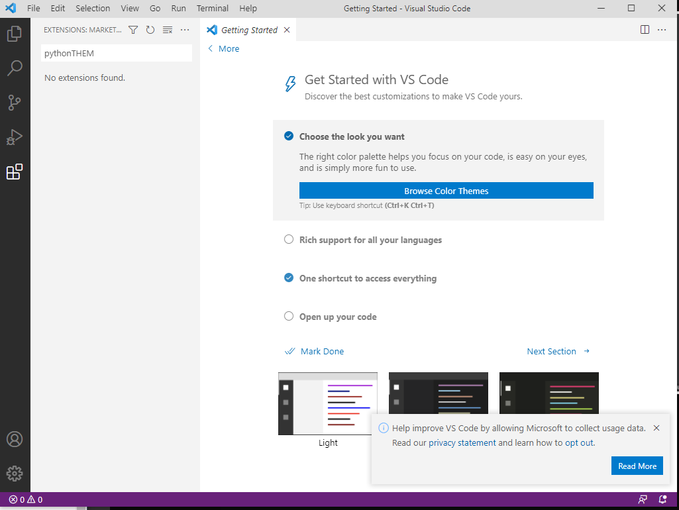Toggle the 'Choose the look you want' checkmark
This screenshot has height=510, width=679.
[x=288, y=136]
